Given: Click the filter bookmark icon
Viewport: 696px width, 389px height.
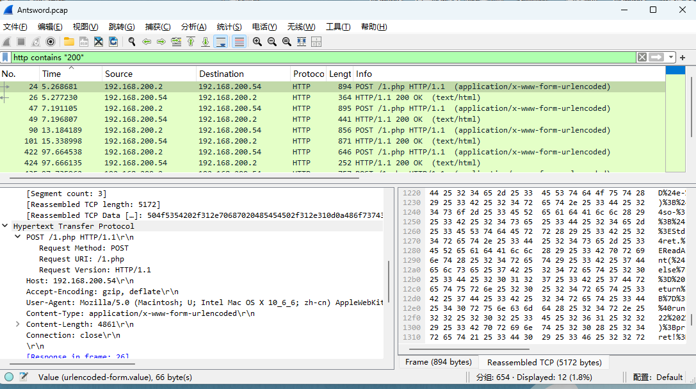Looking at the screenshot, I should click(x=5, y=57).
